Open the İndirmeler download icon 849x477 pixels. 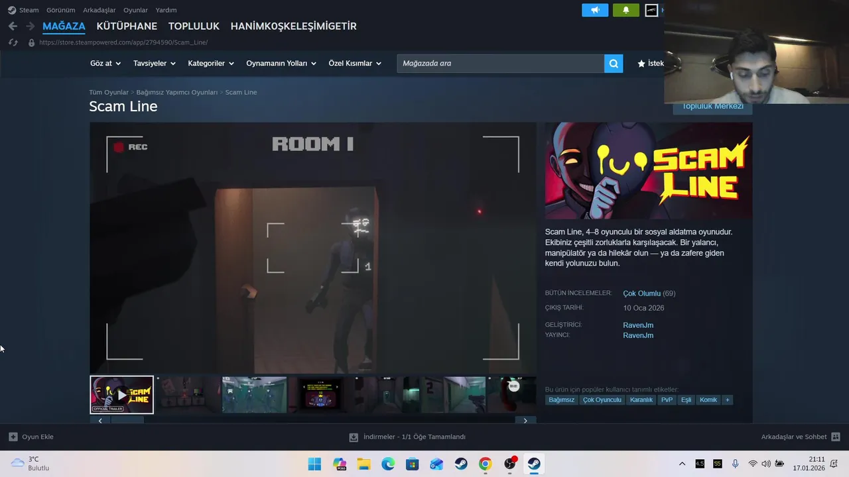pos(354,437)
